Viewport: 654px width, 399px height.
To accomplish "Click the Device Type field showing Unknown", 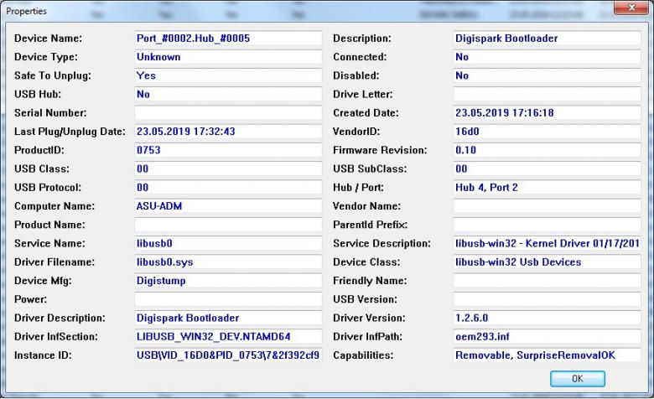I will point(228,57).
